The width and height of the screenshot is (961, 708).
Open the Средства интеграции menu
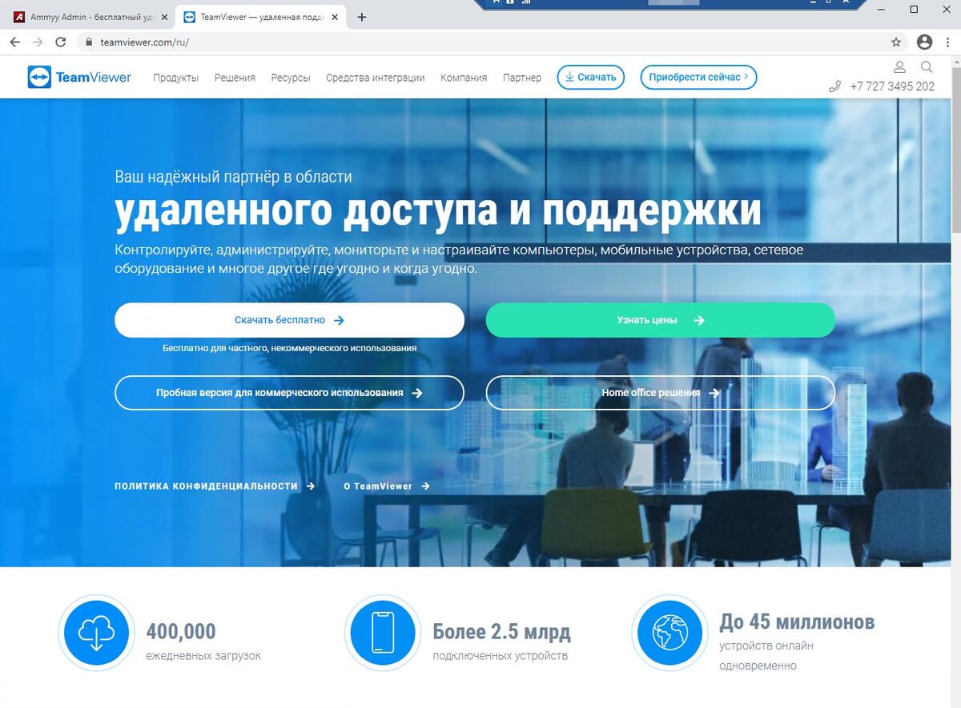(376, 78)
